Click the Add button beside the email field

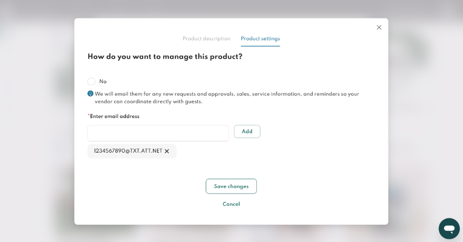(x=247, y=131)
